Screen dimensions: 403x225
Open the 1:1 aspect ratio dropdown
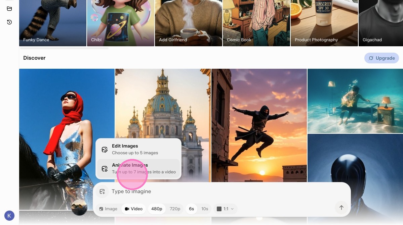pos(225,209)
